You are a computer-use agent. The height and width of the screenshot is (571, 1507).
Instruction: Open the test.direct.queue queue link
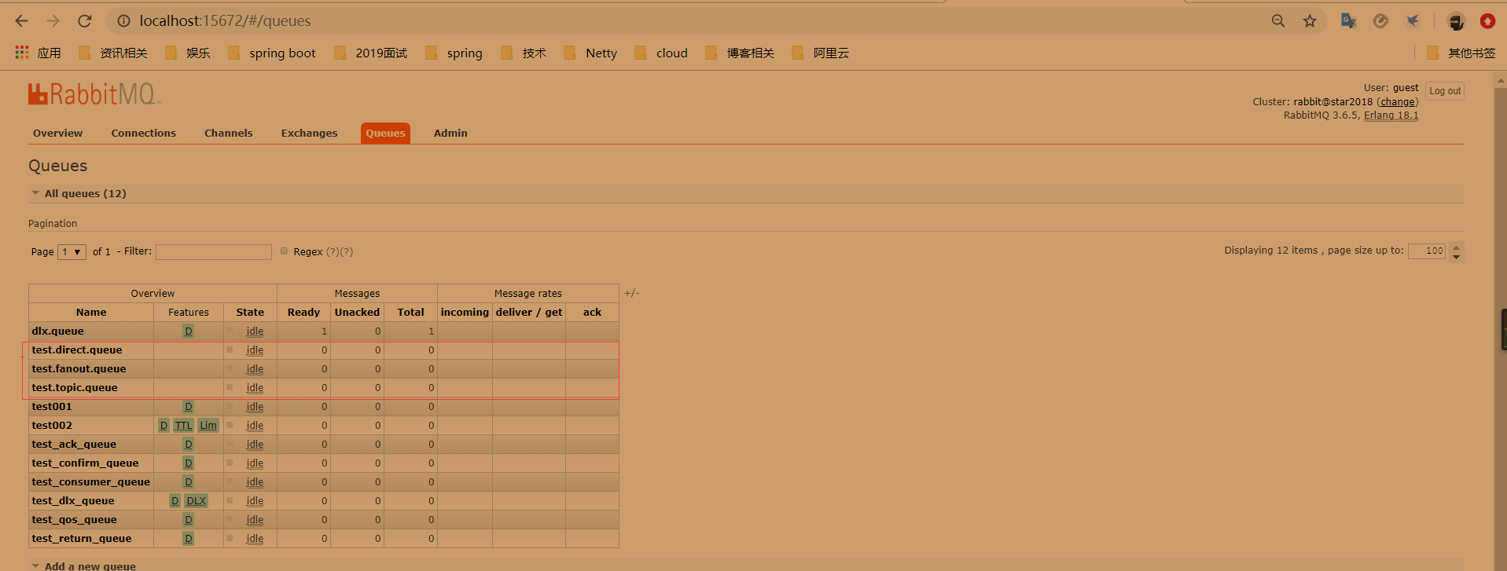(x=77, y=350)
